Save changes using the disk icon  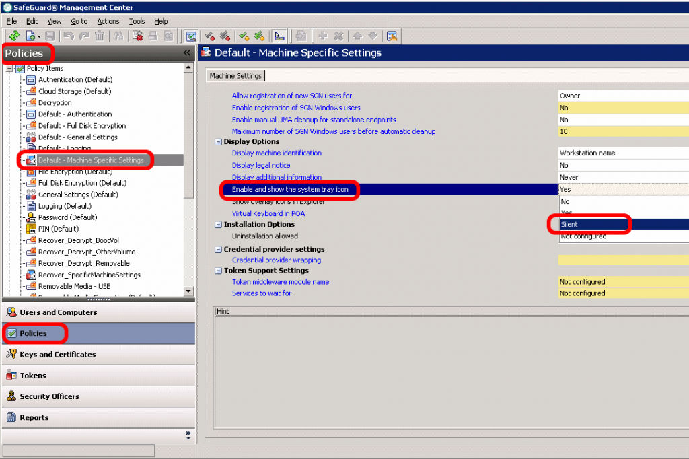(x=50, y=36)
